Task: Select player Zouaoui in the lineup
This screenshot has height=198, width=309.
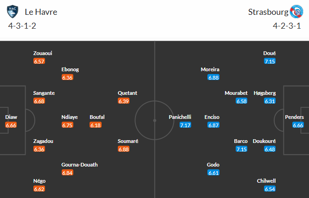Action: pos(43,53)
